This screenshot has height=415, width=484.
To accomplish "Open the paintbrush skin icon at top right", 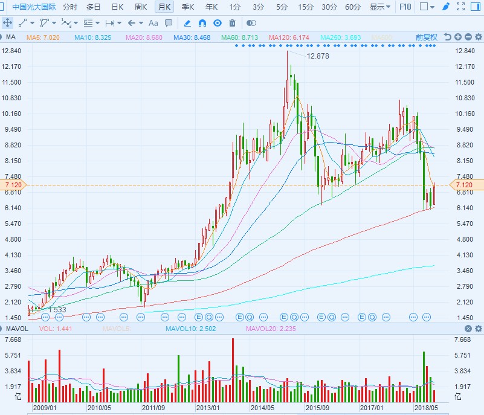I will click(446, 7).
